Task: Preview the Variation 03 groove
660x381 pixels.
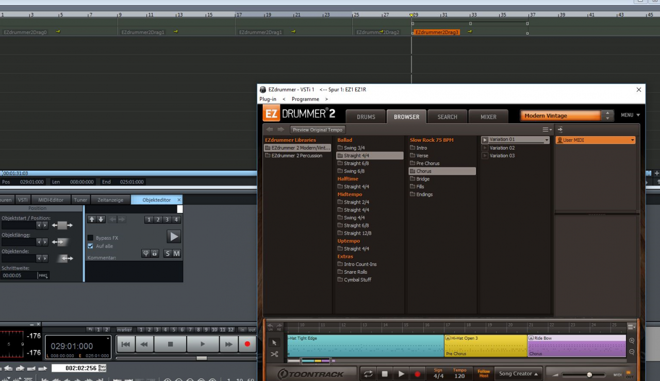Action: (485, 156)
